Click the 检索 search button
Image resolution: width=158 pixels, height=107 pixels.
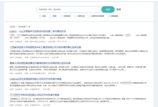(x=108, y=10)
